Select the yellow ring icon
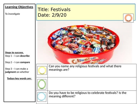The height and width of the screenshot is (104, 138). tap(42, 70)
